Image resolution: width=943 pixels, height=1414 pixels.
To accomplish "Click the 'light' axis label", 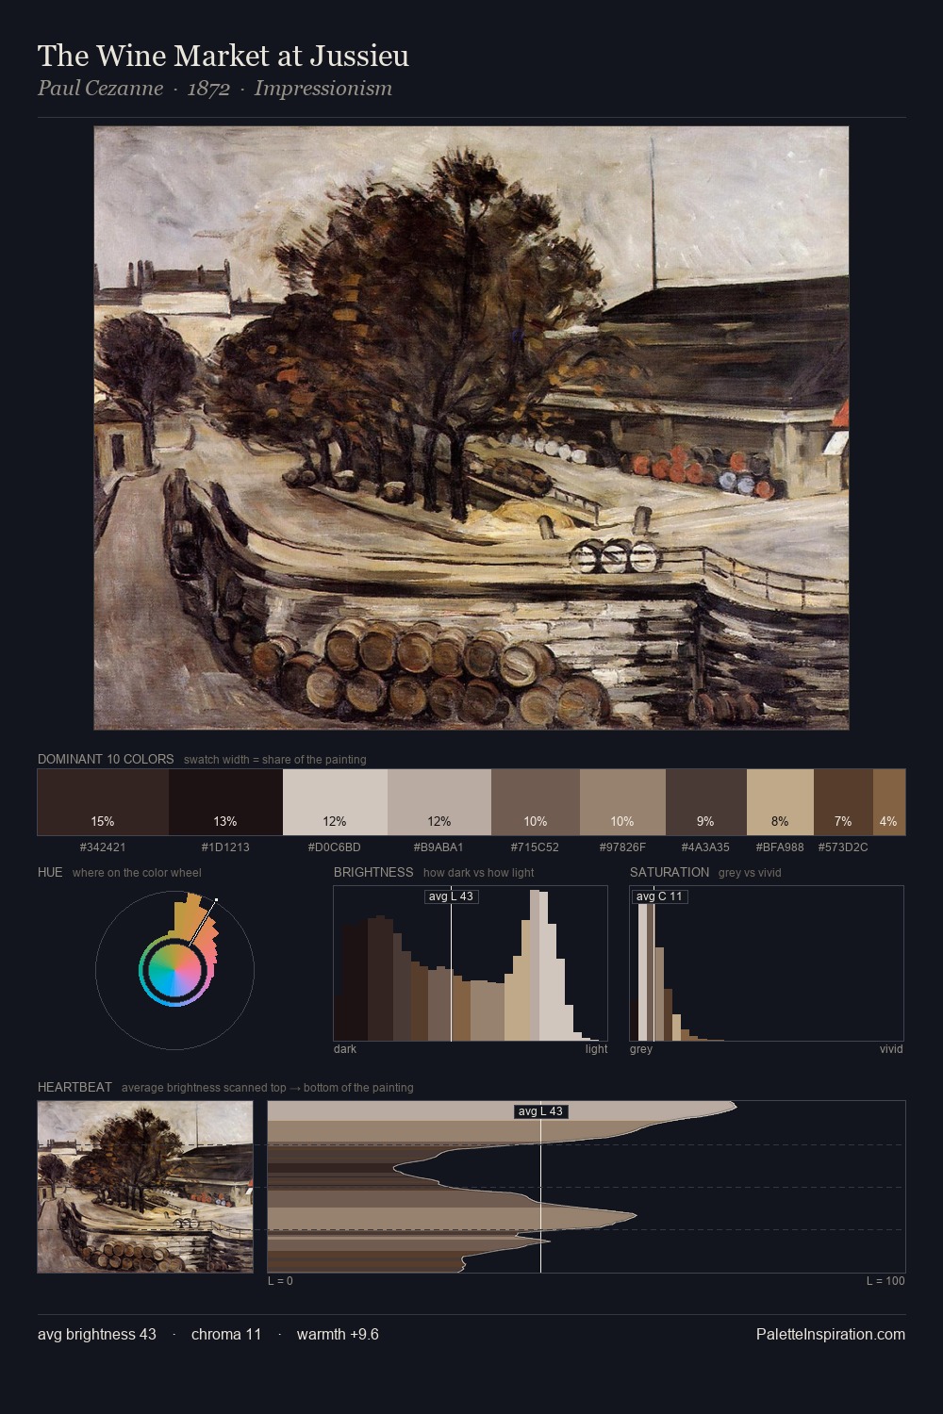I will coord(597,1049).
